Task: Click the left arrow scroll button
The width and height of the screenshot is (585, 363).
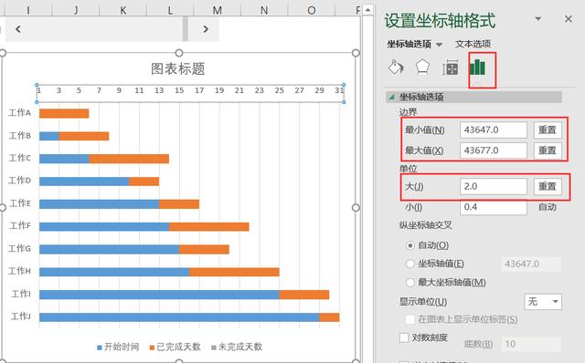Action: [x=18, y=28]
